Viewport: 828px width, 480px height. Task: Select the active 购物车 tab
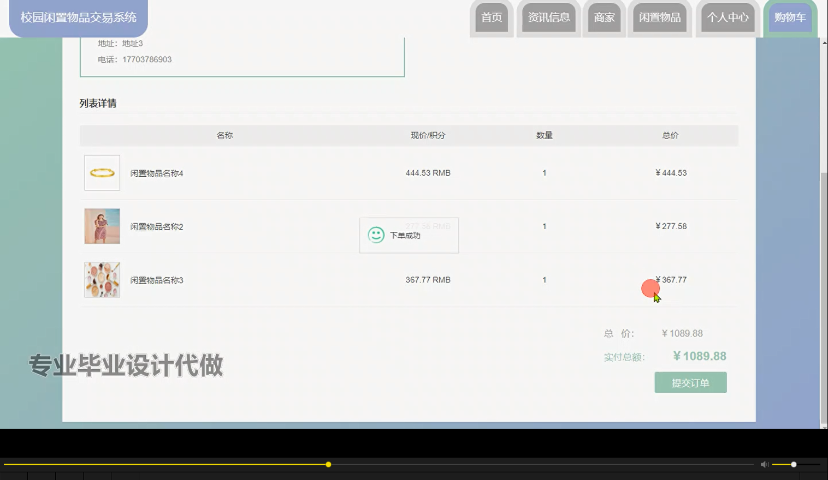(x=789, y=17)
